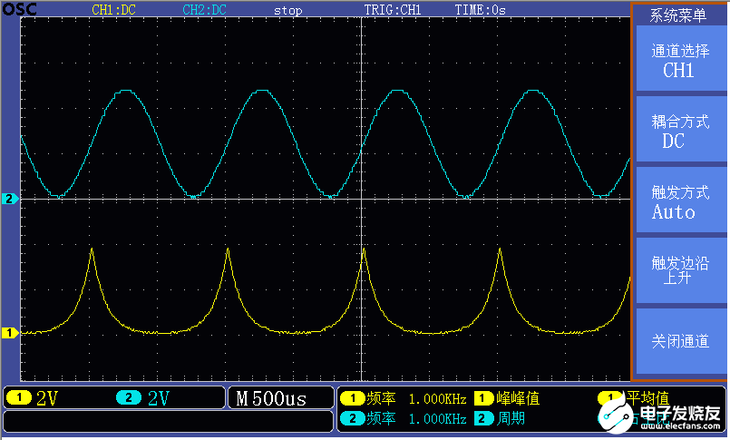Click channel 1 平均值 measurement label
This screenshot has height=440, width=730.
tap(647, 398)
